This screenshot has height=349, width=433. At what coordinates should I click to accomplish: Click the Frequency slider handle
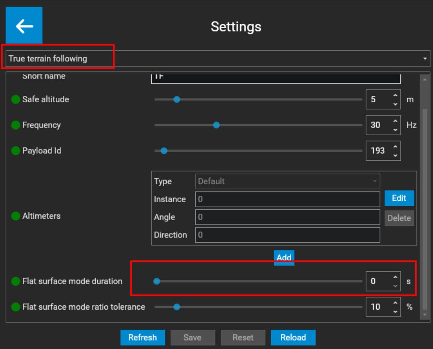pos(216,125)
